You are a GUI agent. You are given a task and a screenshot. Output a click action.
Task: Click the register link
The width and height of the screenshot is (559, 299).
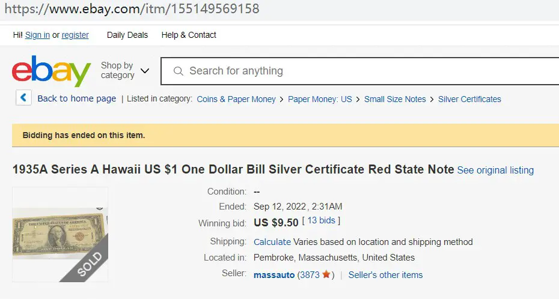(x=75, y=35)
